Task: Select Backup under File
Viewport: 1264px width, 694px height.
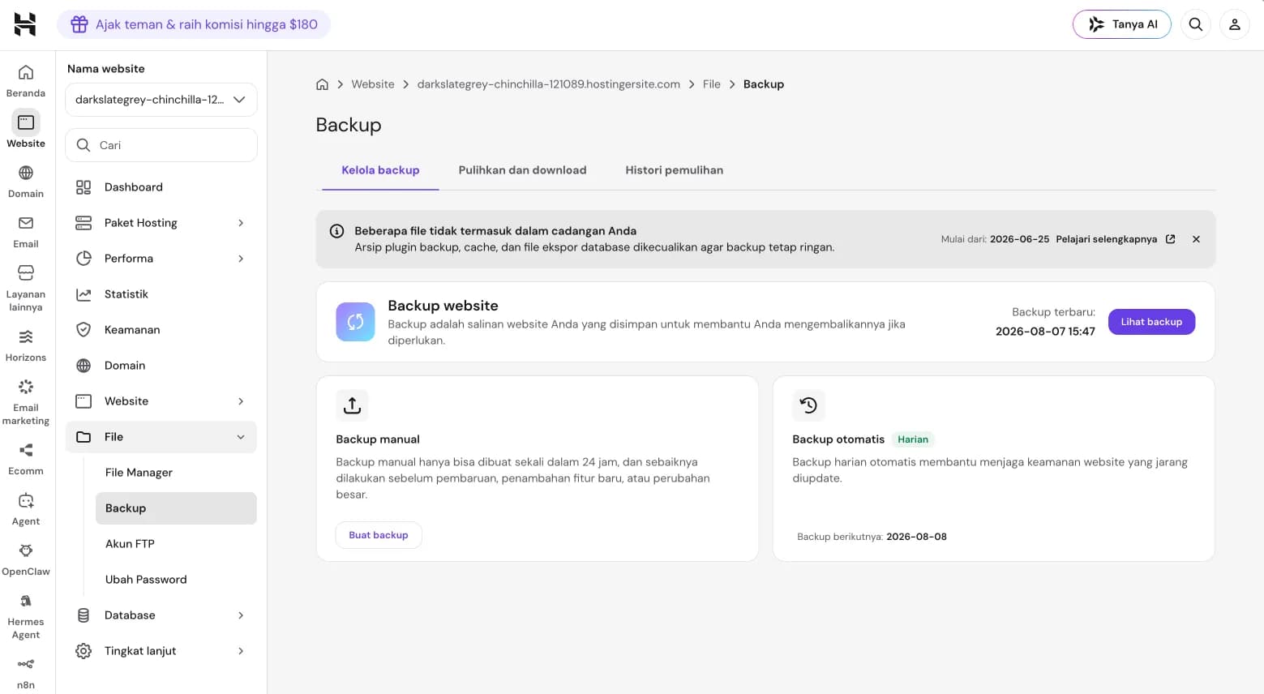Action: tap(176, 508)
